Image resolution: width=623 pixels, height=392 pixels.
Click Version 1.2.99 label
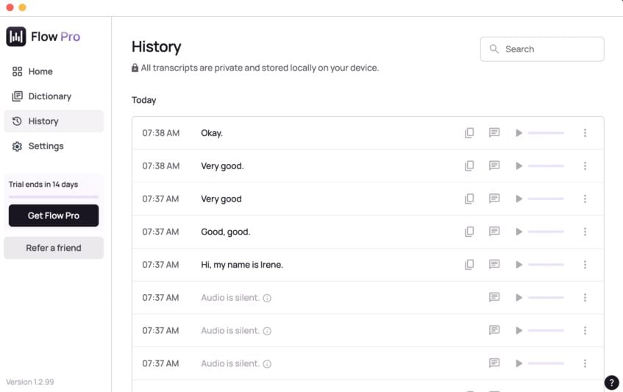[x=30, y=382]
